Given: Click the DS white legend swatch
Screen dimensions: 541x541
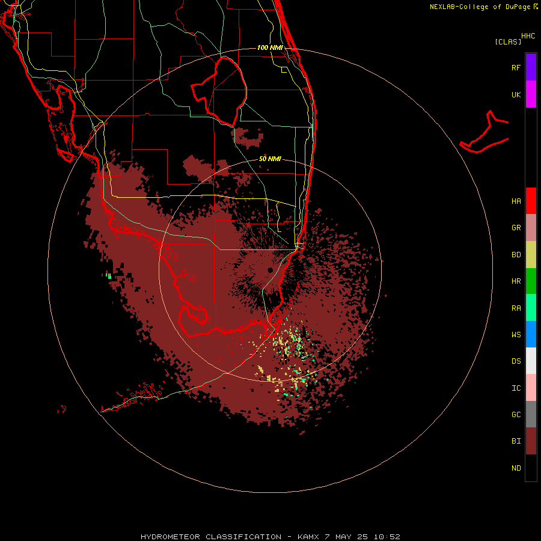Looking at the screenshot, I should tap(531, 361).
